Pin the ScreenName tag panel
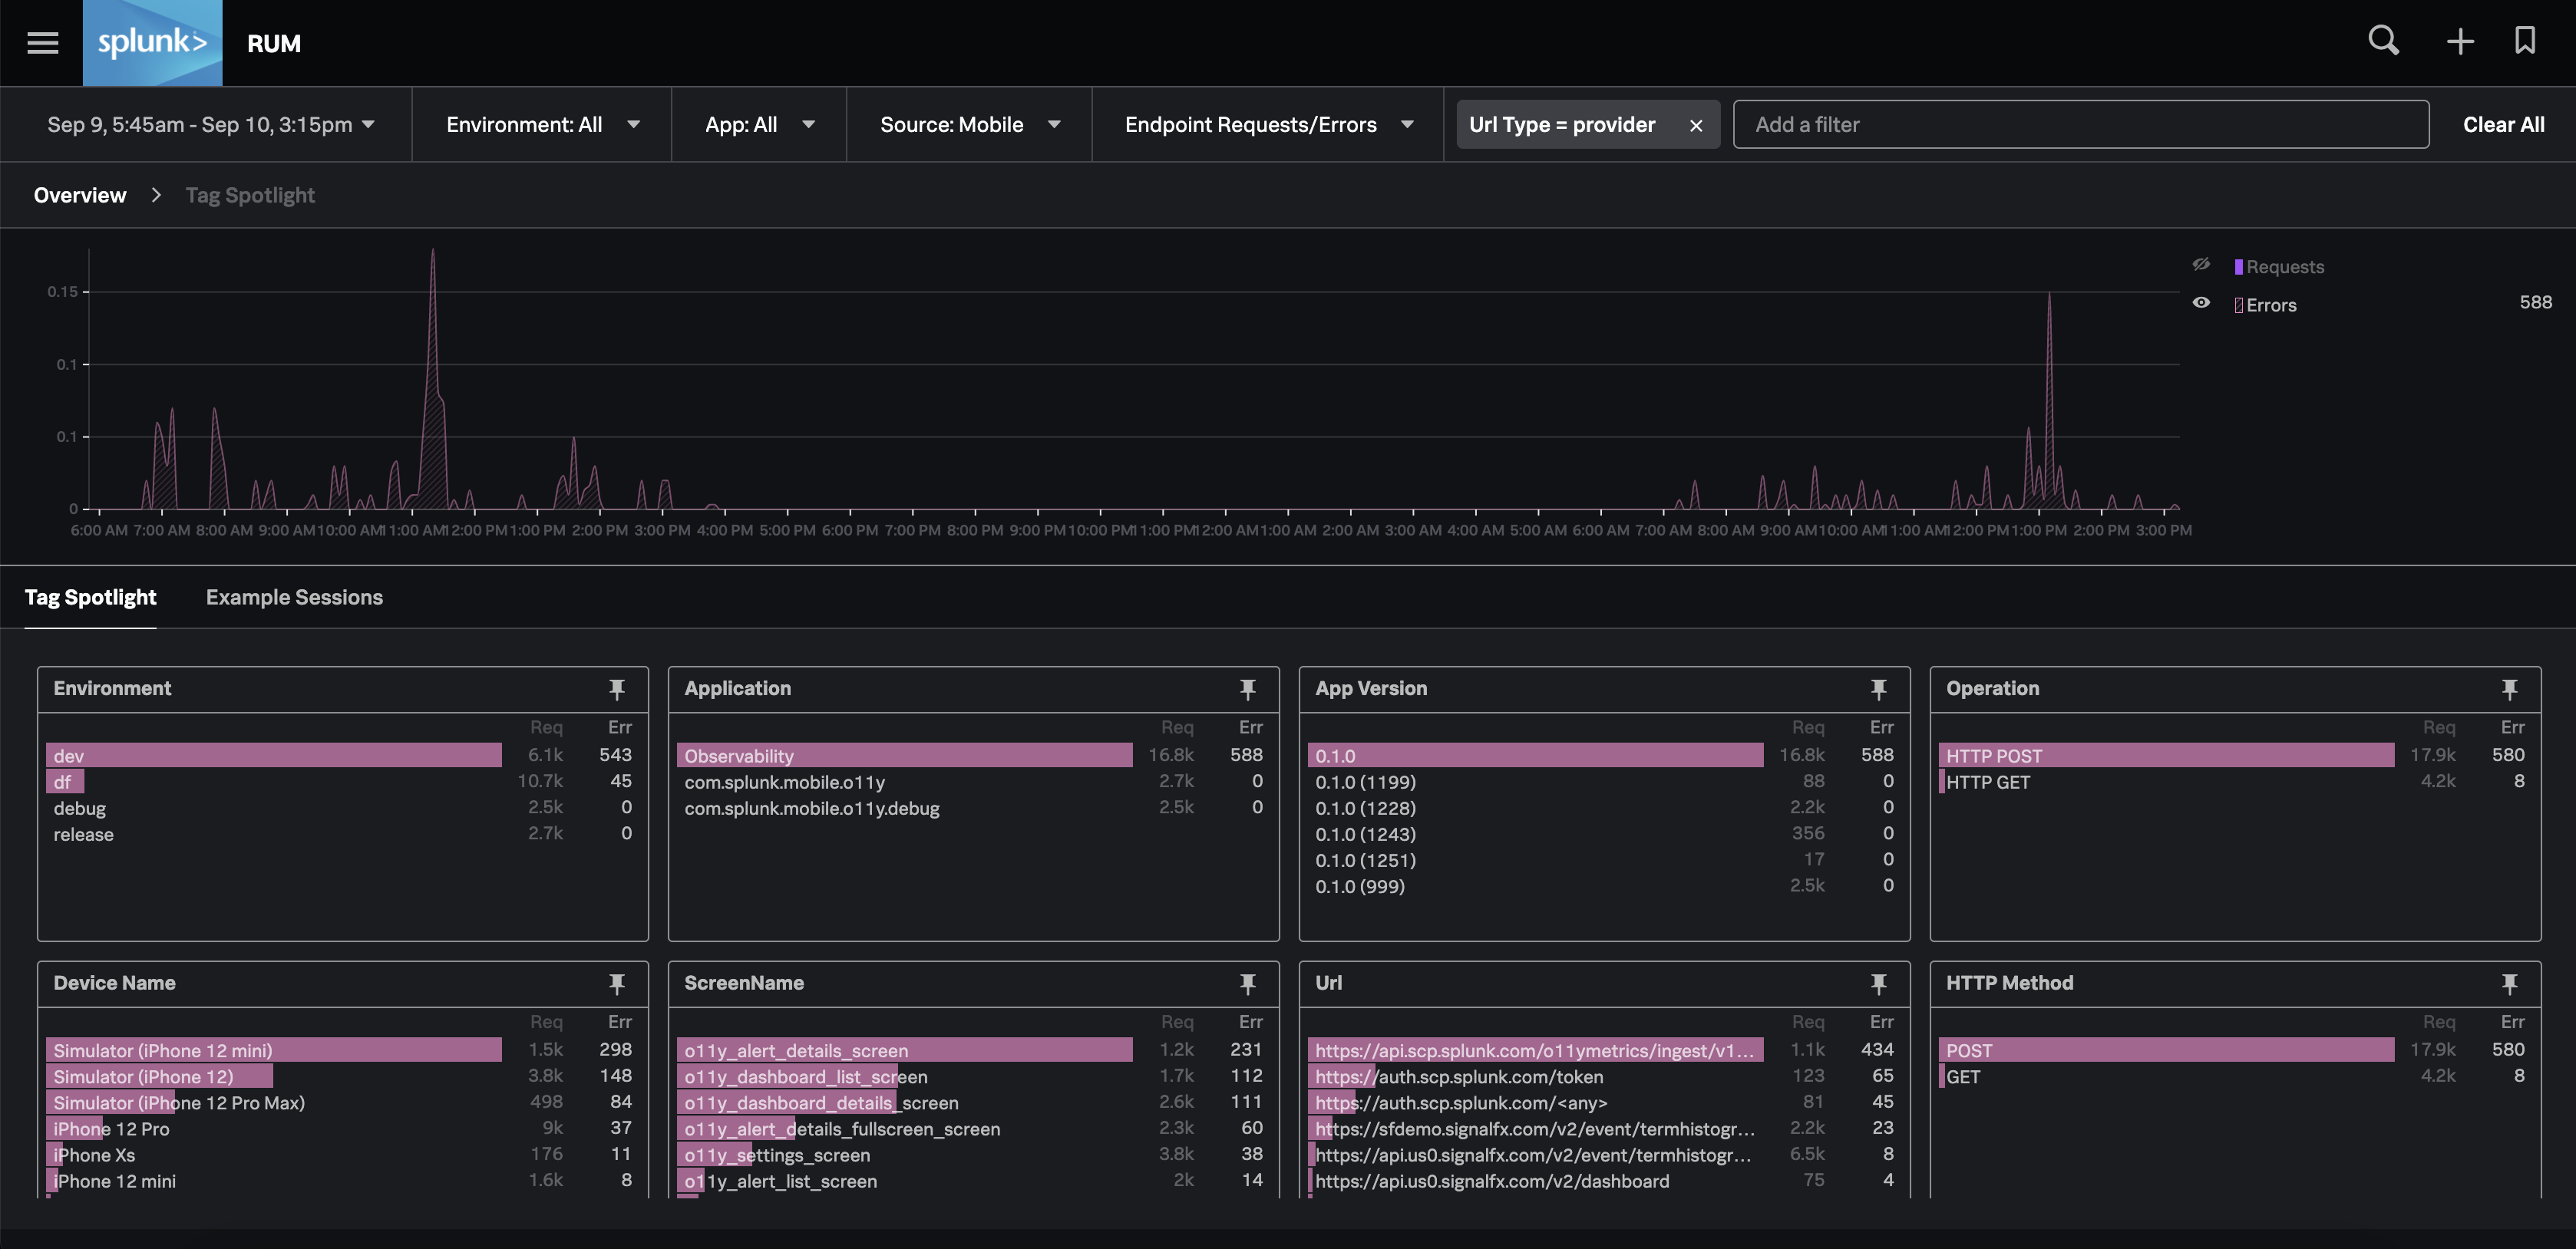Image resolution: width=2576 pixels, height=1249 pixels. pyautogui.click(x=1247, y=984)
